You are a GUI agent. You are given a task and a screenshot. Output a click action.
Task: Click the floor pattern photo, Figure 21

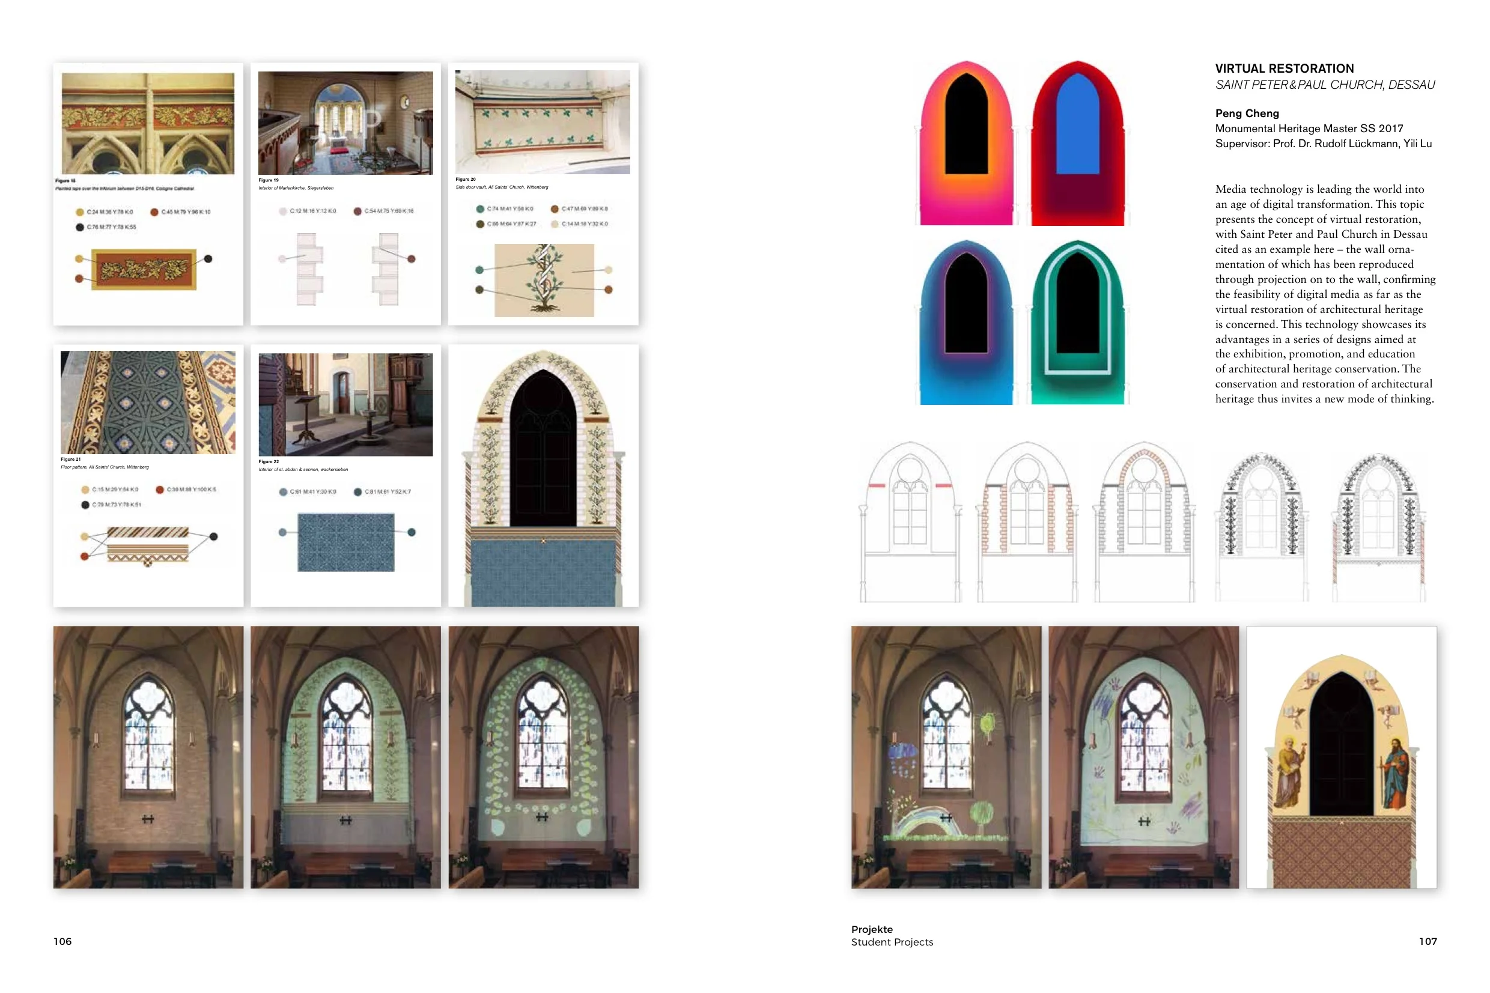(148, 402)
